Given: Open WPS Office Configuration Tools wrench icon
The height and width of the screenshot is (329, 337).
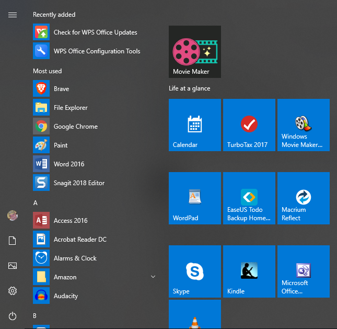Looking at the screenshot, I should click(x=41, y=51).
